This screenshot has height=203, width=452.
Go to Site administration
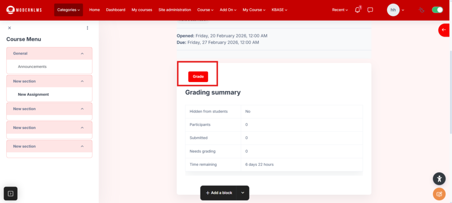point(174,10)
